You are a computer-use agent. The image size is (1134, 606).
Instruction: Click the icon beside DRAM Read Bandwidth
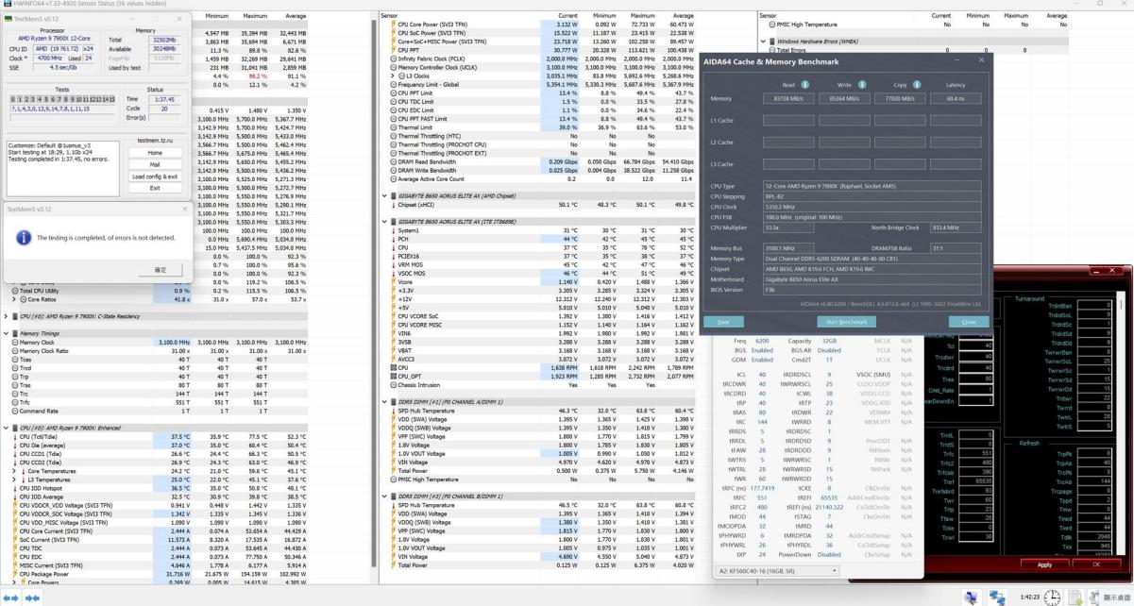394,161
